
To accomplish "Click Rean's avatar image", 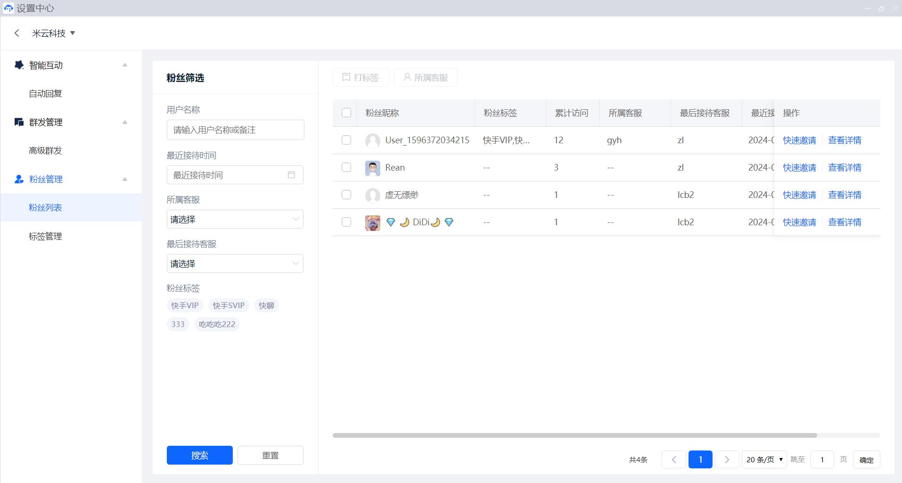I will click(372, 168).
